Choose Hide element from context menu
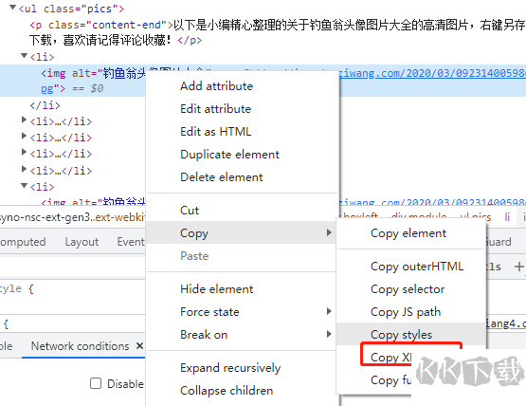This screenshot has width=526, height=406. point(217,288)
